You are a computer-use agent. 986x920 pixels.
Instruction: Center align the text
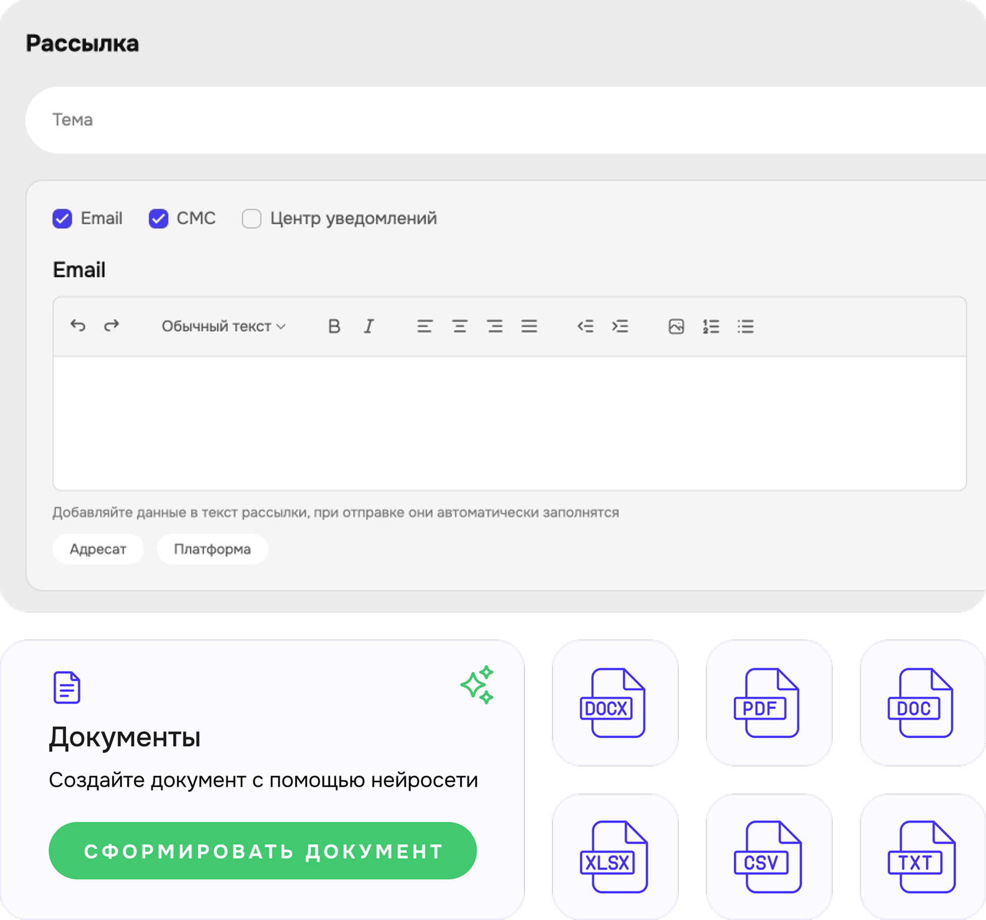[x=460, y=326]
